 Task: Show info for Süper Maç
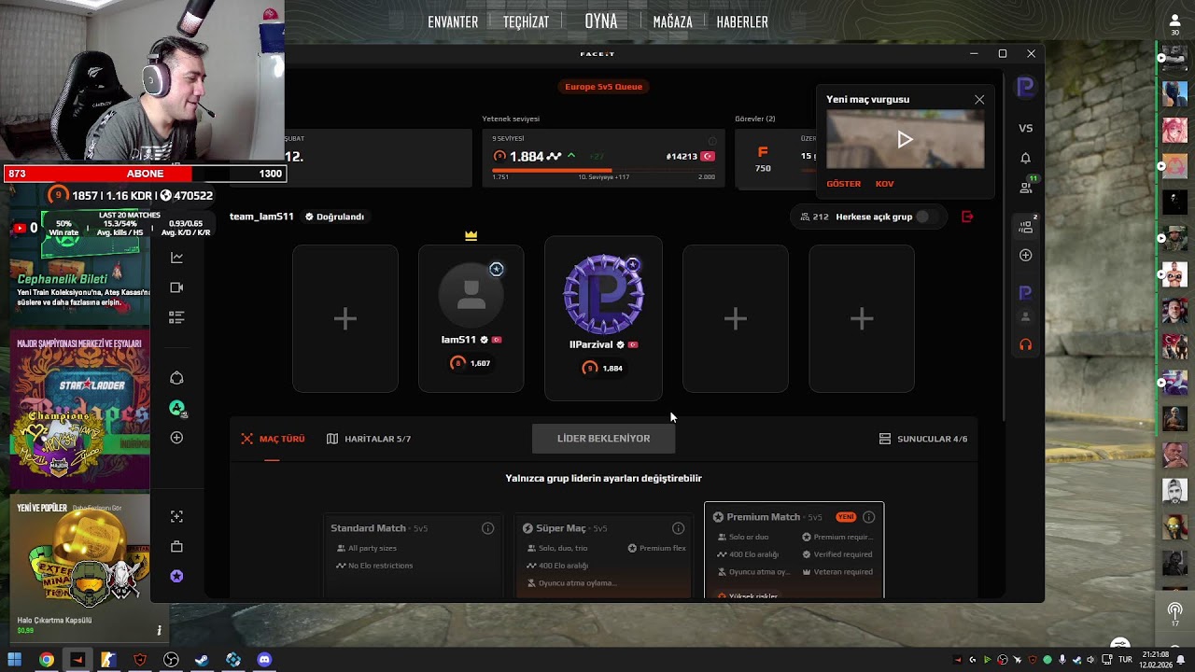(x=678, y=528)
